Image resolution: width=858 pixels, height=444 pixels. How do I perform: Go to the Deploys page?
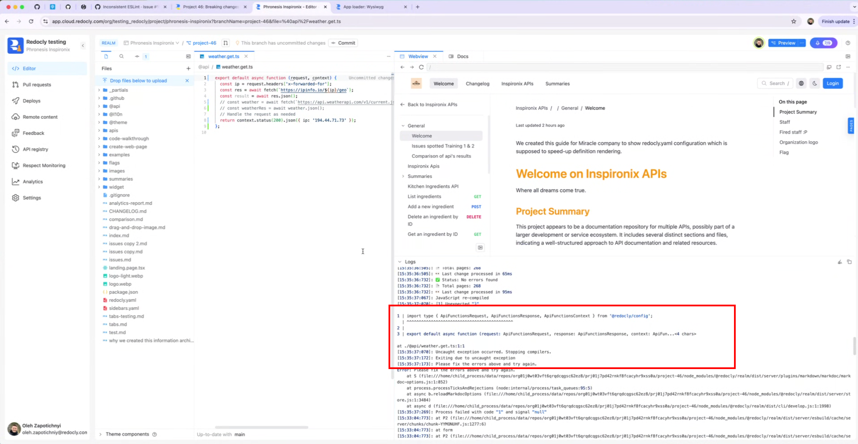(x=47, y=101)
